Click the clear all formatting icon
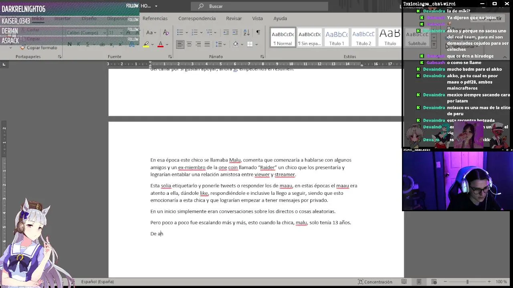The width and height of the screenshot is (513, 288). point(166,32)
